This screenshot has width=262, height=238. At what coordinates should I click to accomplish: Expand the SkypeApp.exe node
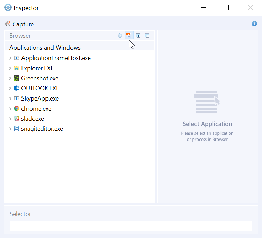tap(10, 98)
